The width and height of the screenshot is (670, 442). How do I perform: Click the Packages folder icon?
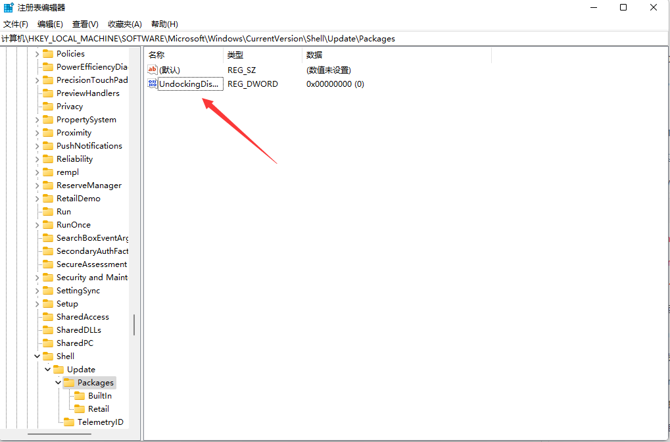[70, 382]
